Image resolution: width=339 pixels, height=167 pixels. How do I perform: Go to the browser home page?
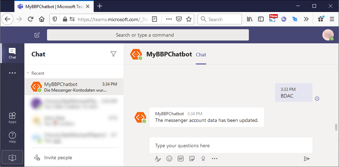(x=41, y=19)
